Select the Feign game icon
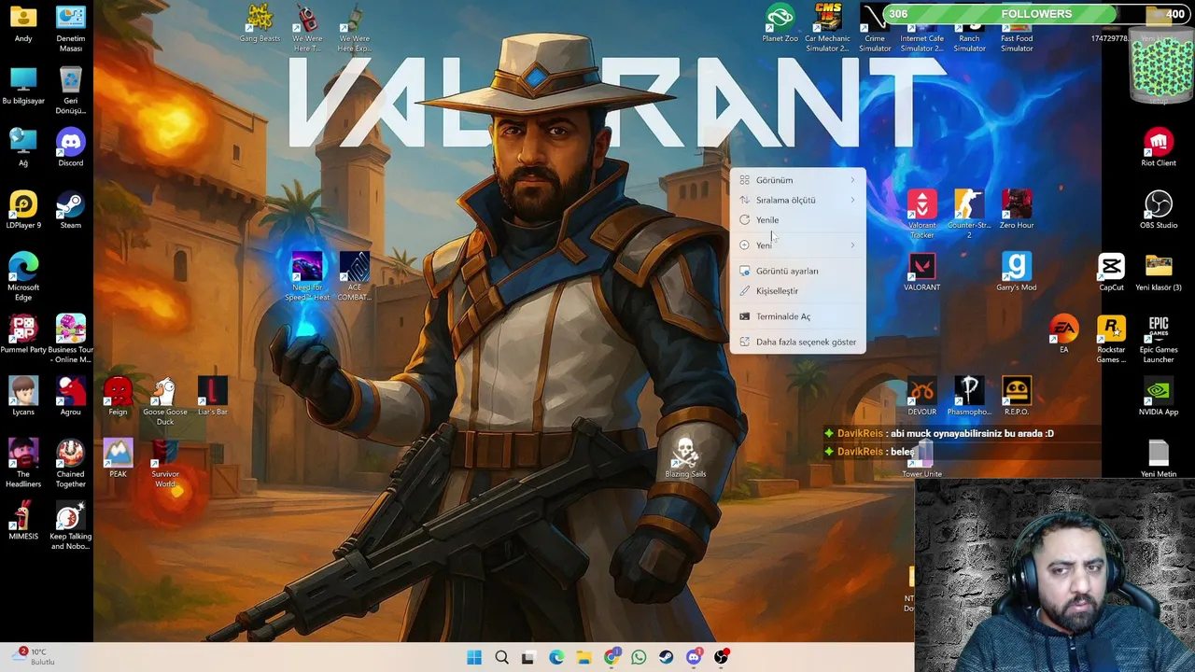This screenshot has height=672, width=1195. [118, 398]
